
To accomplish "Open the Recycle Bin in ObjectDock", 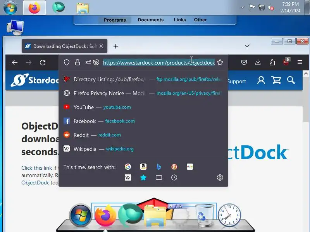I will click(x=204, y=215).
